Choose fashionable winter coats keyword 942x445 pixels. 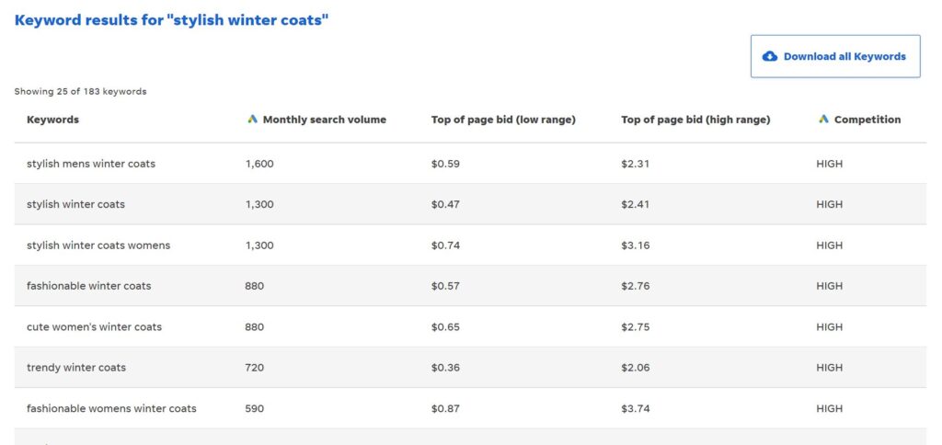pos(89,286)
